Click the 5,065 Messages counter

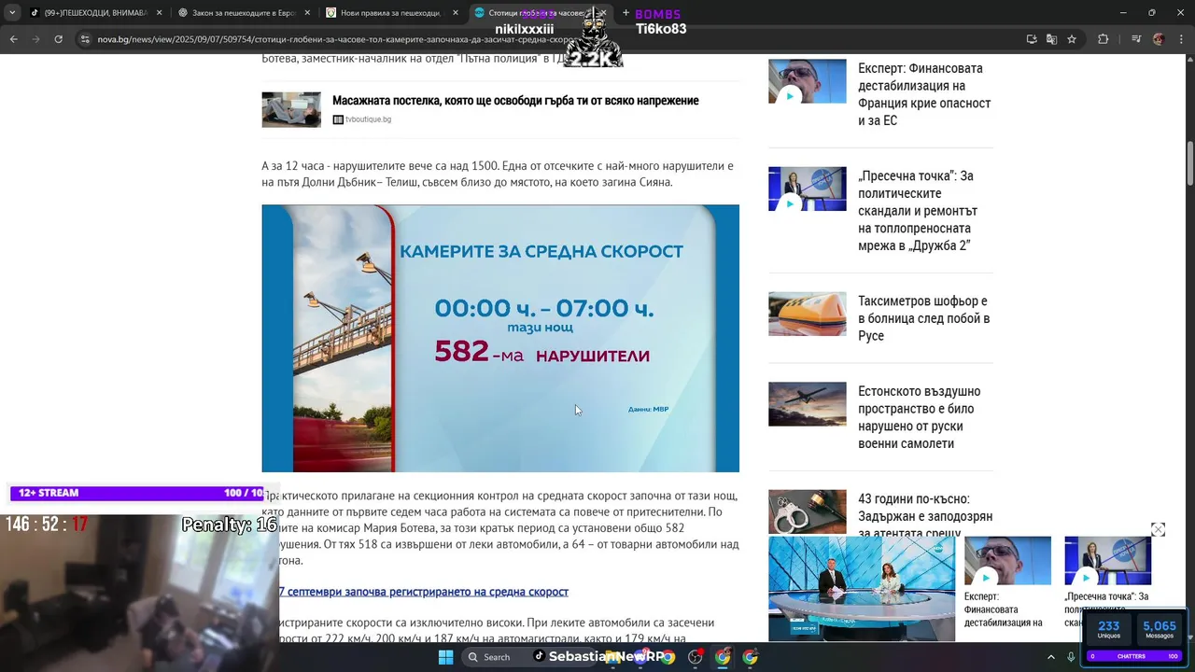pyautogui.click(x=1159, y=629)
